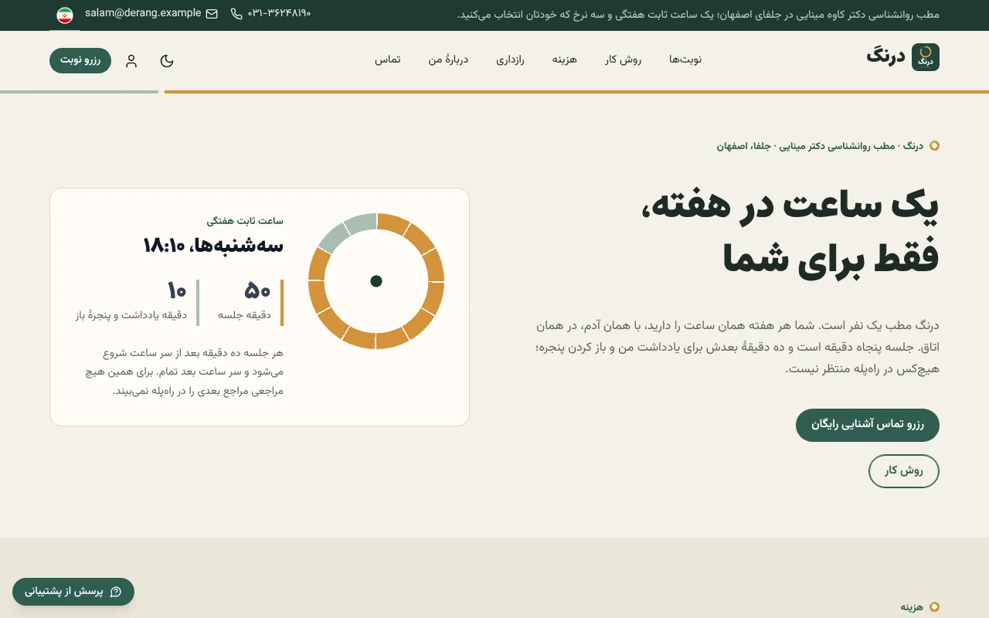Open the user account icon

[131, 61]
